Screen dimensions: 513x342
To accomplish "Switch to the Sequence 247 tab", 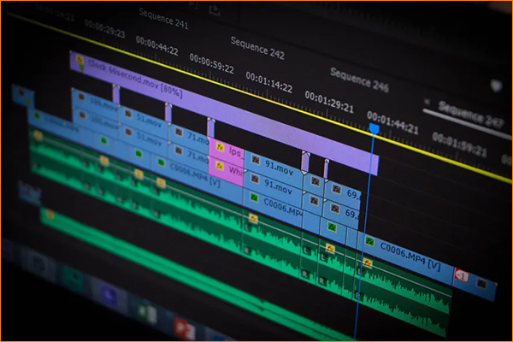I will point(470,115).
